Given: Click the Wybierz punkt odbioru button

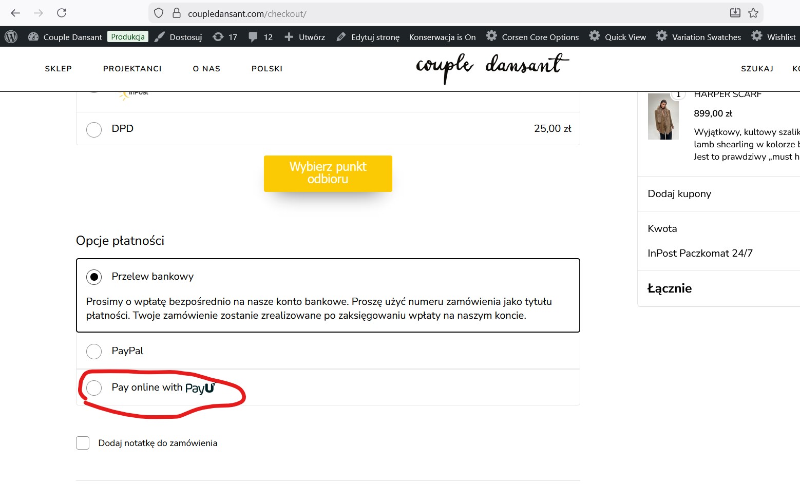Looking at the screenshot, I should coord(328,173).
